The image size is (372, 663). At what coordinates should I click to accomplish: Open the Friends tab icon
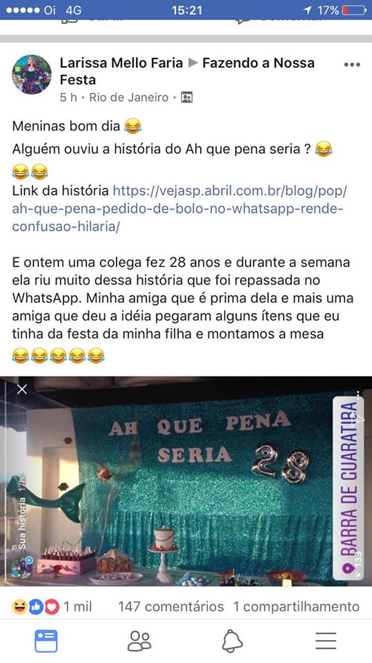point(139,641)
